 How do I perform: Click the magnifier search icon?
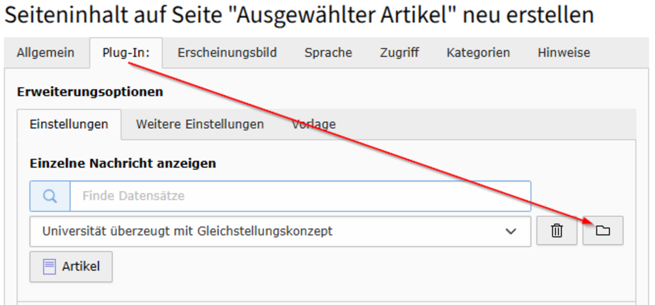[50, 196]
